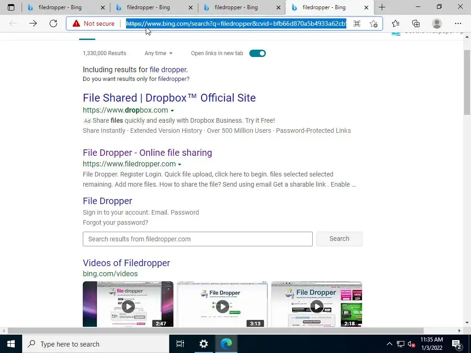Open the browser profile avatar
The width and height of the screenshot is (471, 353).
[x=437, y=23]
